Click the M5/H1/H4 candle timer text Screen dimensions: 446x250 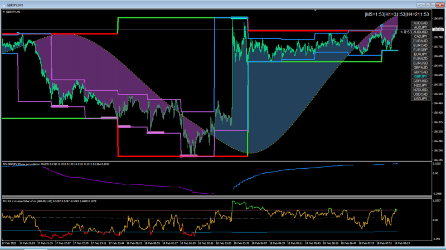point(397,14)
